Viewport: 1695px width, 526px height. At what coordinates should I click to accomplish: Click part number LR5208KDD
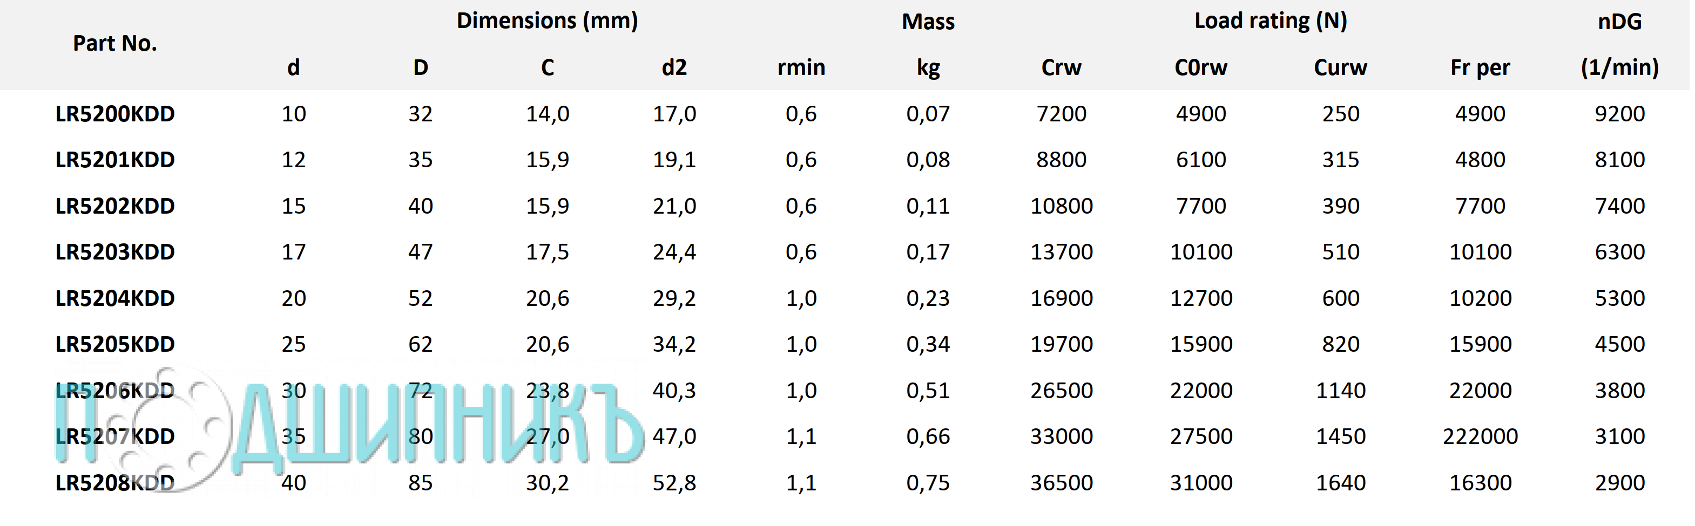click(115, 483)
